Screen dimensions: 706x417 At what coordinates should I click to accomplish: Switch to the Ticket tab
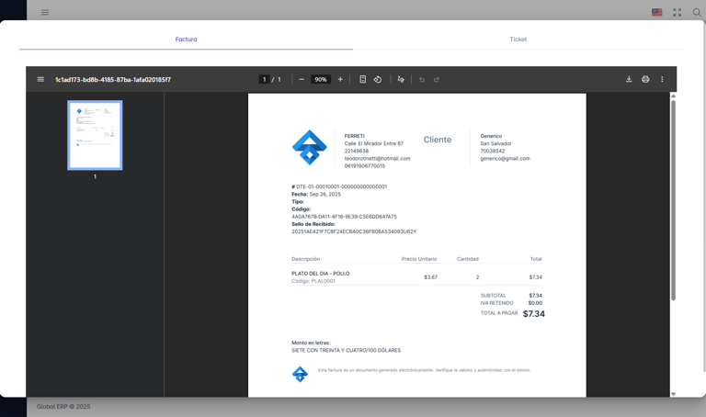518,39
